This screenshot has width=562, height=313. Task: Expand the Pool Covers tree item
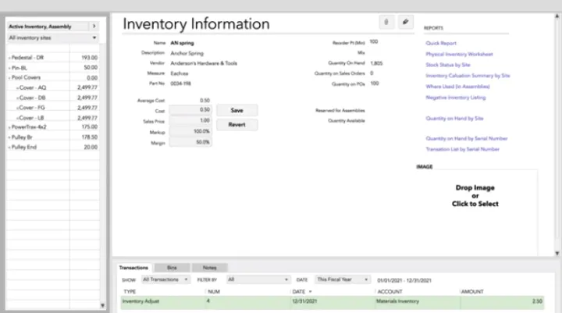click(x=9, y=79)
